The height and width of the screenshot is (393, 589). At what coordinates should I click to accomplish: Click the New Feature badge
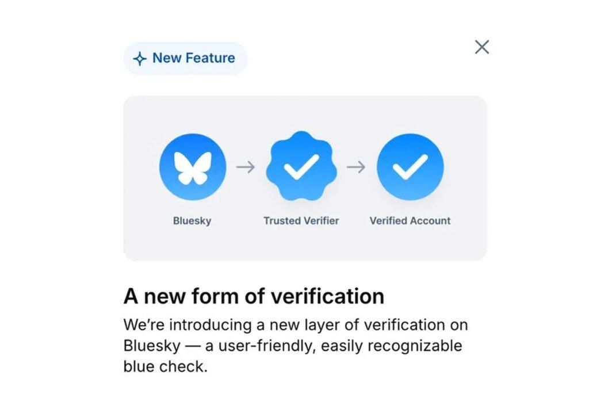coord(185,58)
